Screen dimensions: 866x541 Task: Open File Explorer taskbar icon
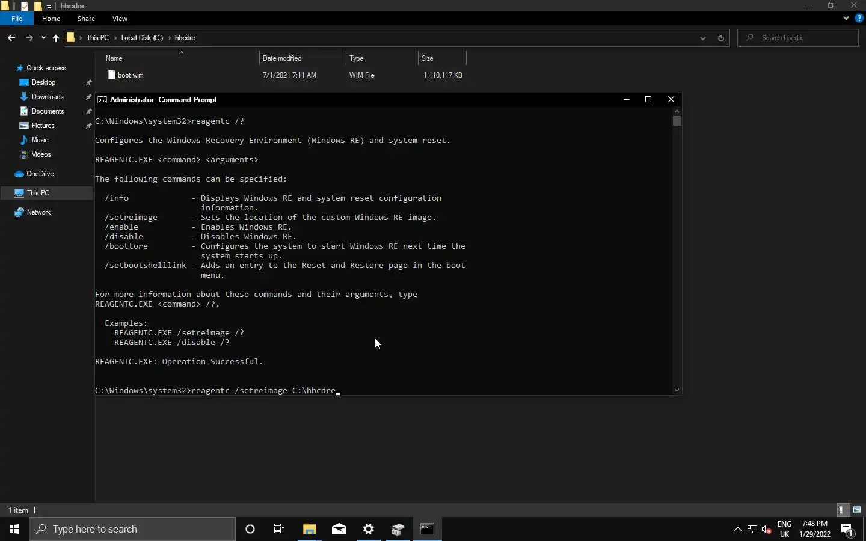pyautogui.click(x=309, y=529)
